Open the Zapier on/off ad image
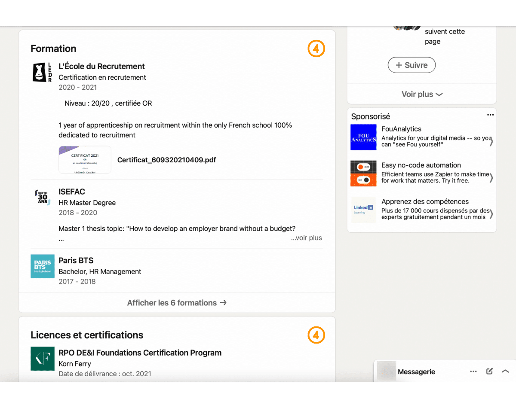 (363, 174)
